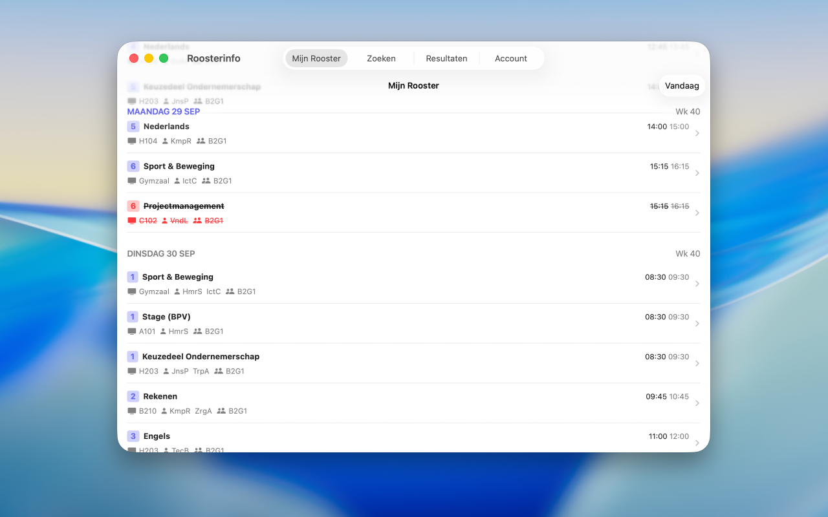
Task: Open the Resultaten tab
Action: click(x=446, y=58)
